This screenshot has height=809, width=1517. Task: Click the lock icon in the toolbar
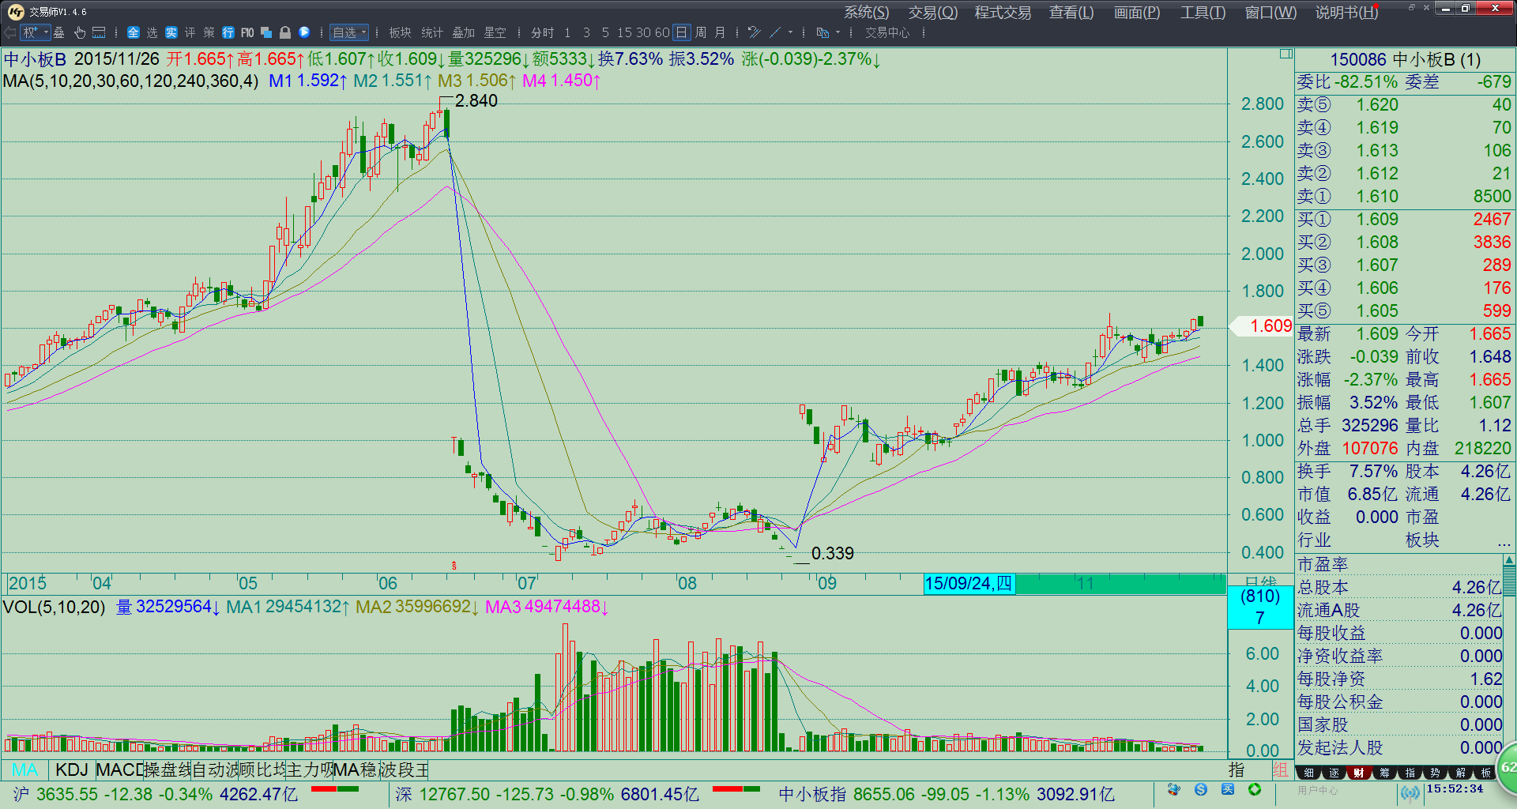click(x=285, y=32)
